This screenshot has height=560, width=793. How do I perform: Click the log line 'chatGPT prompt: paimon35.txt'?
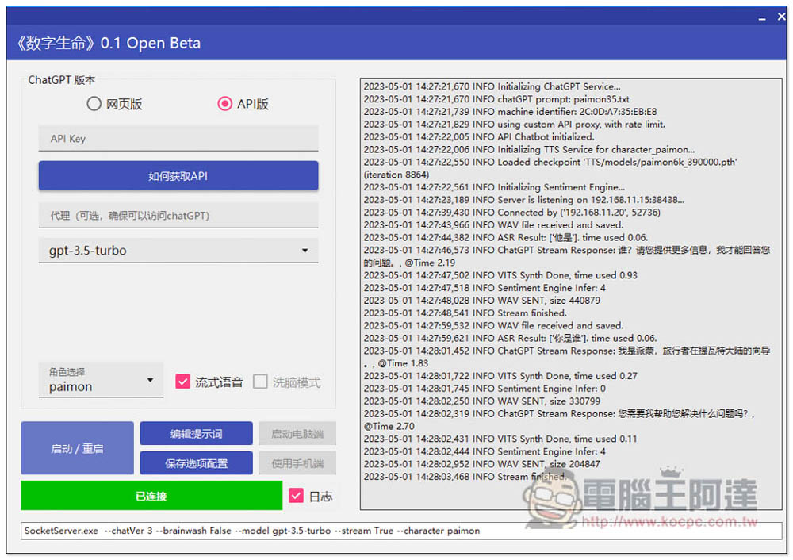[496, 99]
